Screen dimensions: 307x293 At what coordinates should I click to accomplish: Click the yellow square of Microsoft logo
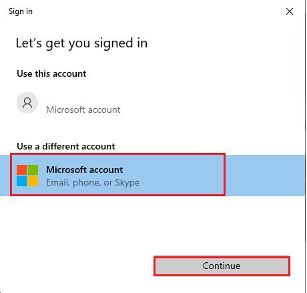click(33, 181)
